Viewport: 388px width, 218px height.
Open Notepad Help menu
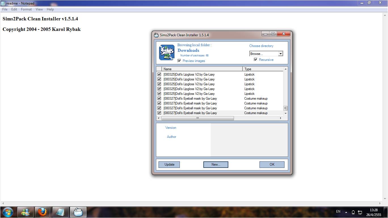coord(50,9)
